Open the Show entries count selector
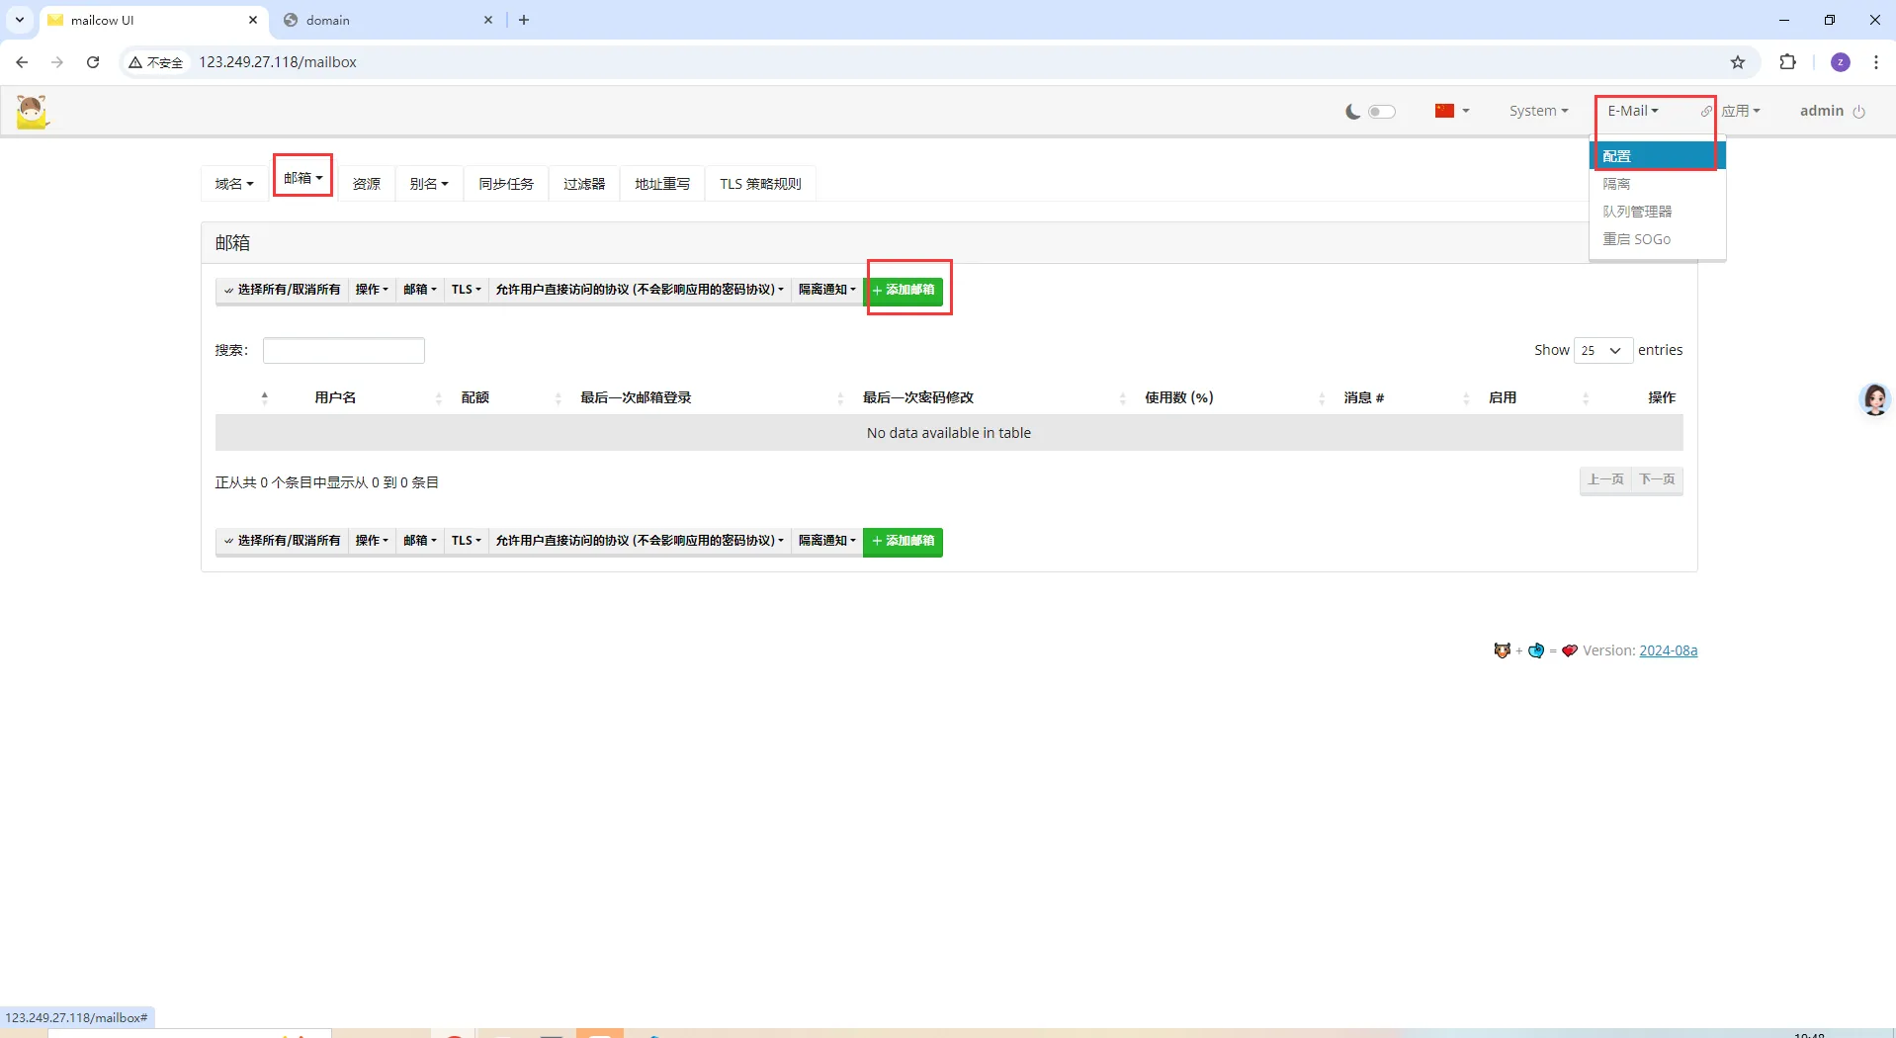 coord(1603,350)
